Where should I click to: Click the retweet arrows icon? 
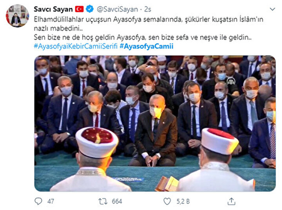(103, 201)
